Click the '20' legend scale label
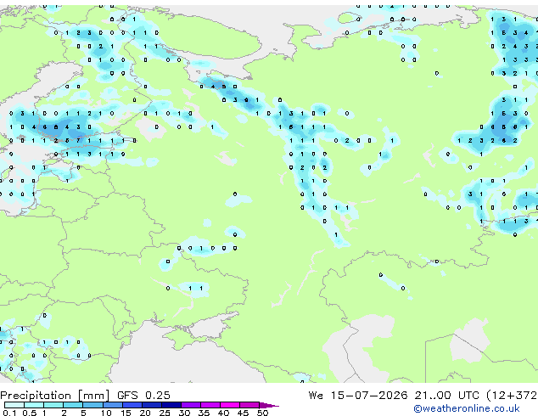538x416 pixels. pos(145,413)
